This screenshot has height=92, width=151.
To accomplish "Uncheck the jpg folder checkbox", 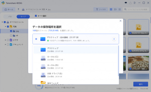I will (11, 31).
